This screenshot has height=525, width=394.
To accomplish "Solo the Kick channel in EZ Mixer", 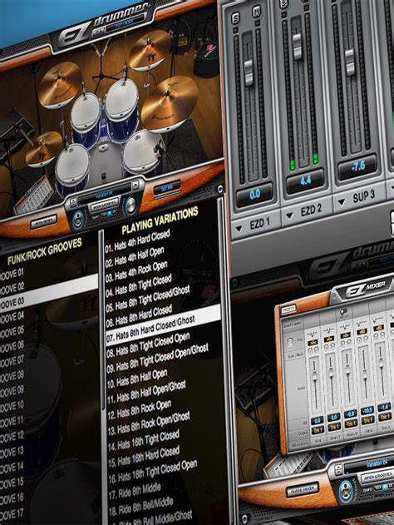I will click(310, 350).
